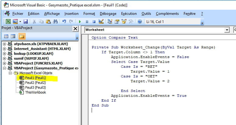
Task: Select VBAProject (Gasymazoto_Pratique) project
Action: (46, 68)
